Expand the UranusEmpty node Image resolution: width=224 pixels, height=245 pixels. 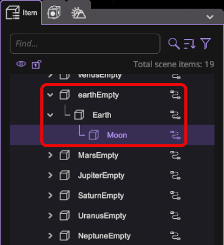coord(50,216)
